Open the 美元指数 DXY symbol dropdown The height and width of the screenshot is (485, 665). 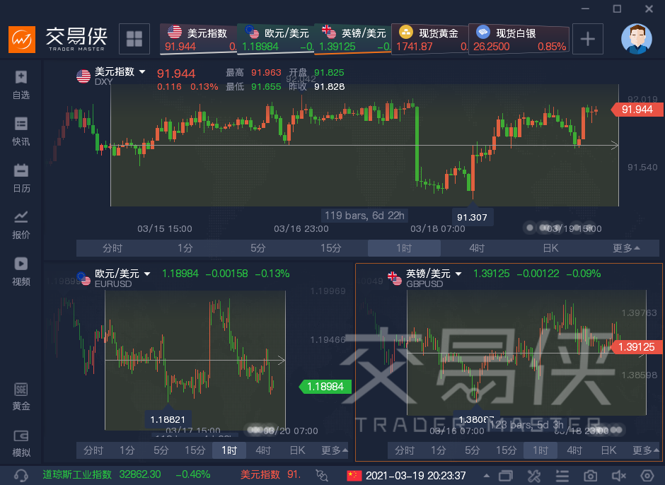point(142,72)
